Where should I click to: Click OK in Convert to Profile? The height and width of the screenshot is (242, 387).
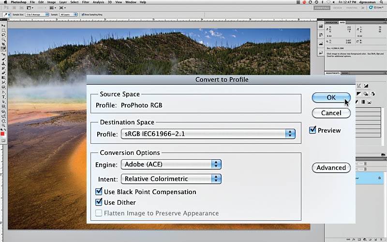click(331, 98)
